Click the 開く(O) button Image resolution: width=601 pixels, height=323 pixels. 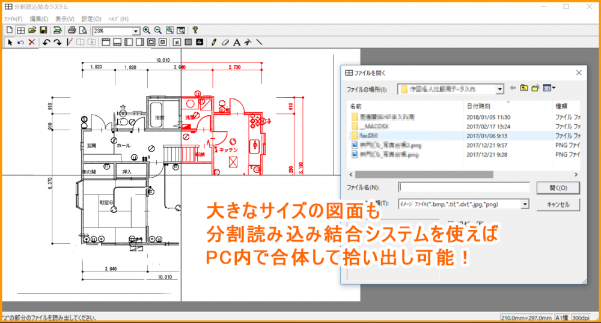558,188
